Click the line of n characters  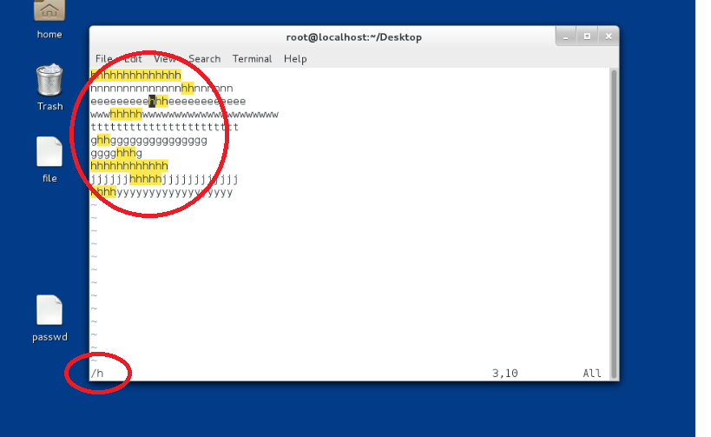pos(161,89)
